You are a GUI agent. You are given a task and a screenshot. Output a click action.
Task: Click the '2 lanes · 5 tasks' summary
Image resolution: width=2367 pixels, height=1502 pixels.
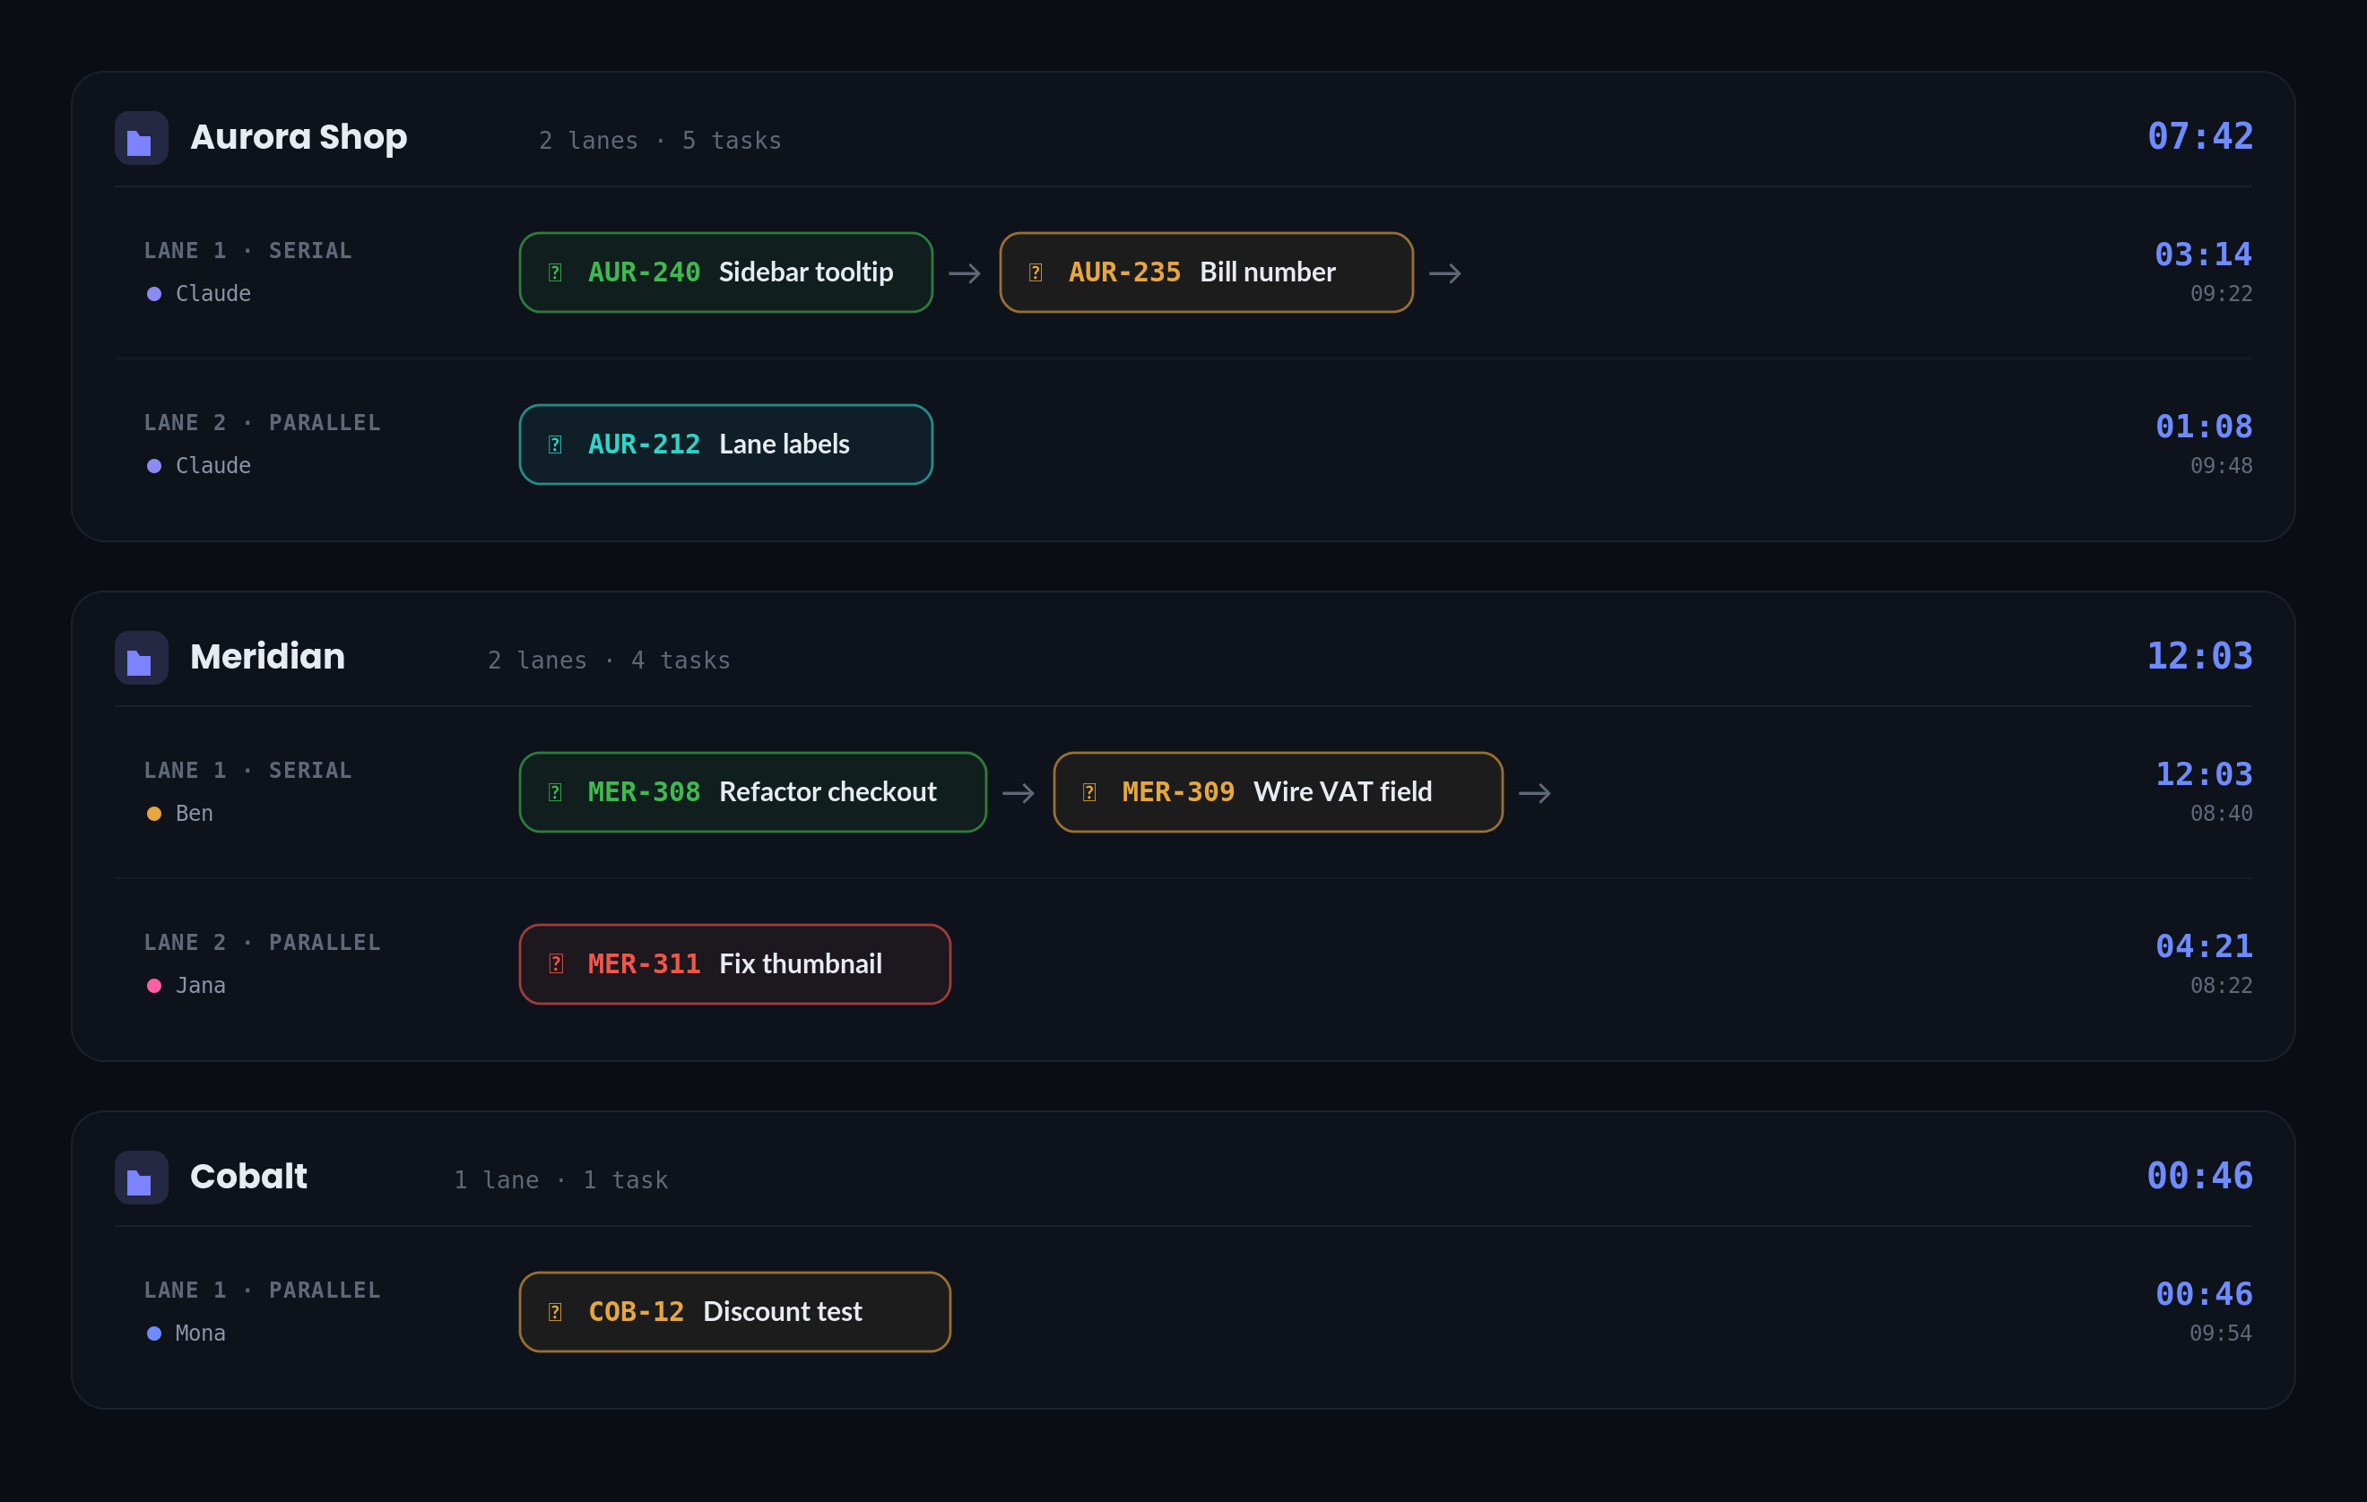tap(660, 141)
